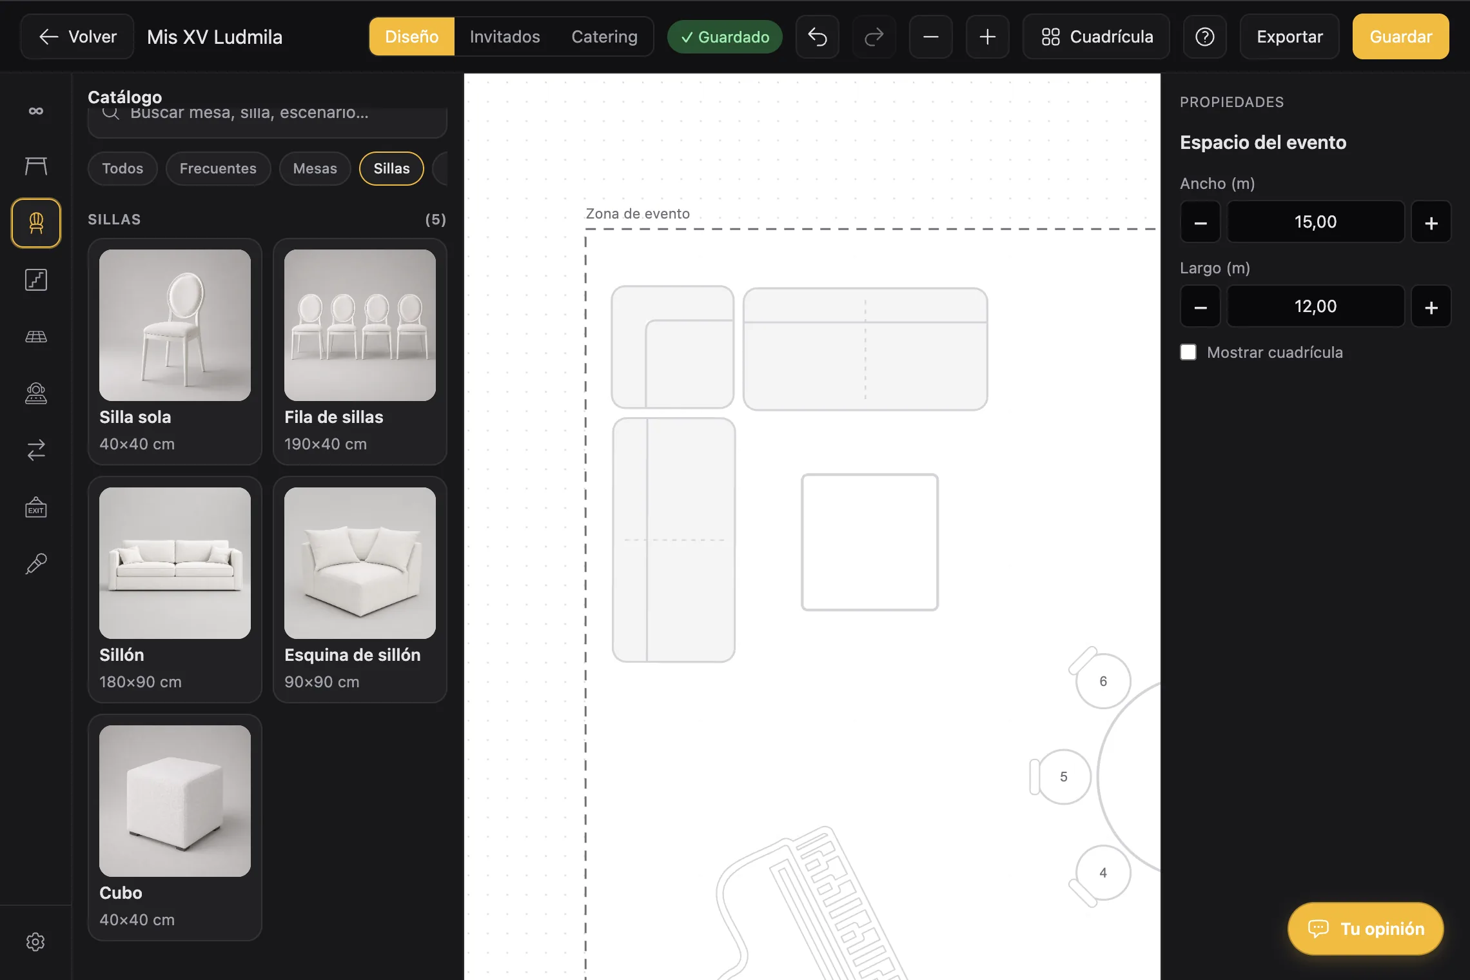The height and width of the screenshot is (980, 1470).
Task: Select the EXIT sign icon in sidebar
Action: pos(36,507)
